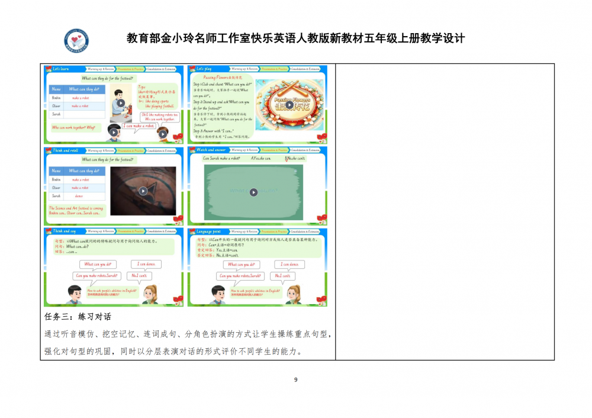
Task: Select Consolidation & Extension tab on Think and retell slide
Action: tap(161, 150)
